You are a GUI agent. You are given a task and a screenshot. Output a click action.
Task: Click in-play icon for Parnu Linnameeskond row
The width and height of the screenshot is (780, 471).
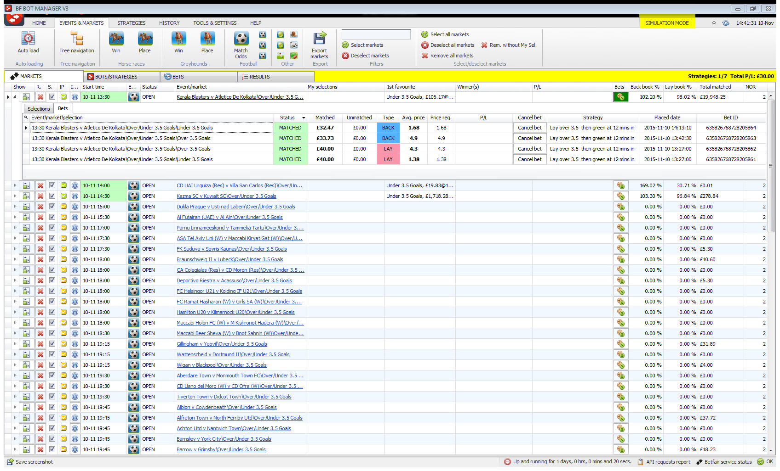[63, 228]
